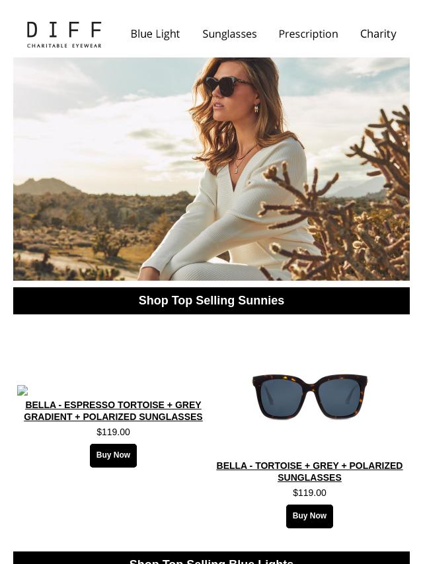Select the Shop Top Selling Blue Lights banner

click(211, 558)
